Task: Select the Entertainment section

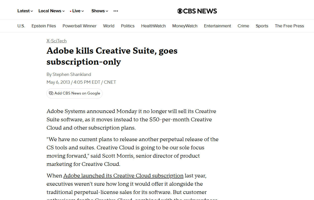Action: click(x=217, y=26)
